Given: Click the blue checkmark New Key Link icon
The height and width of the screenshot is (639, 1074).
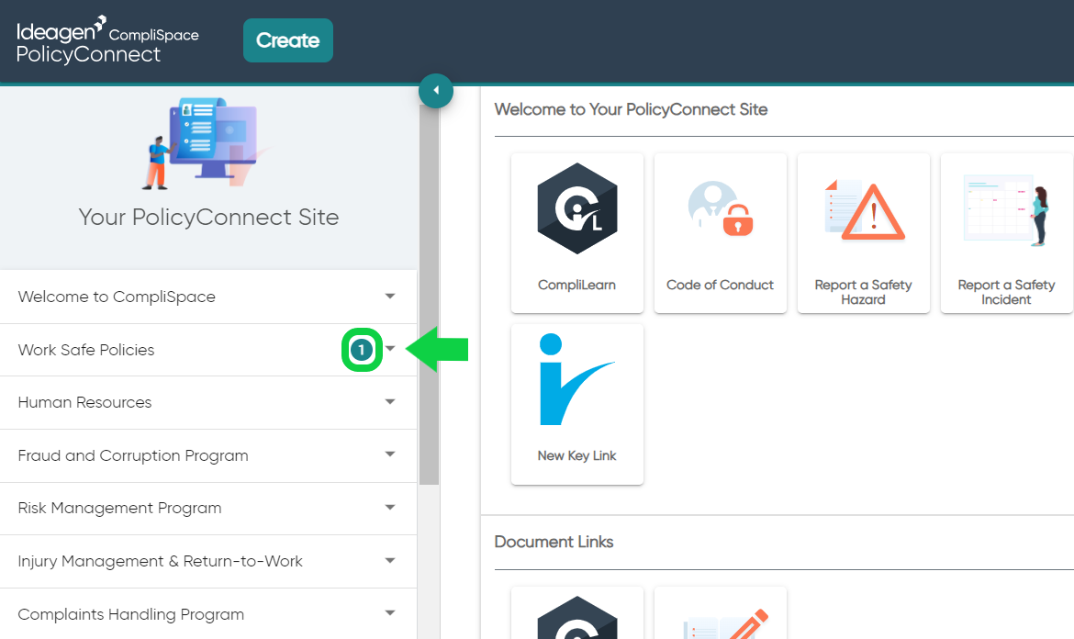Looking at the screenshot, I should pos(576,379).
